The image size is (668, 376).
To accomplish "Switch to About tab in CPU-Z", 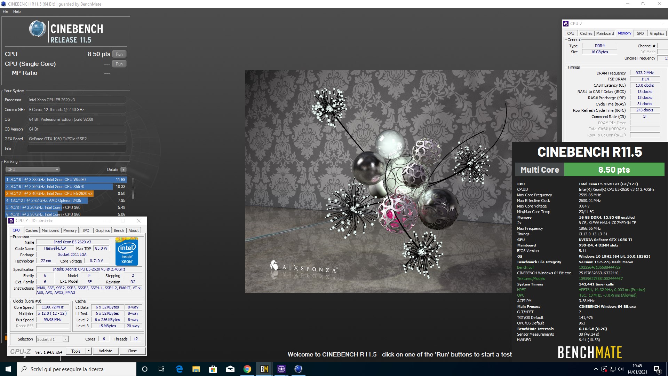I will tap(134, 230).
